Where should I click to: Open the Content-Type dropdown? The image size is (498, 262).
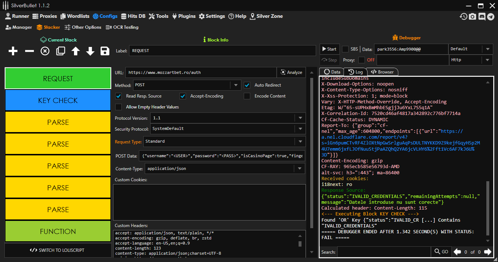[300, 169]
